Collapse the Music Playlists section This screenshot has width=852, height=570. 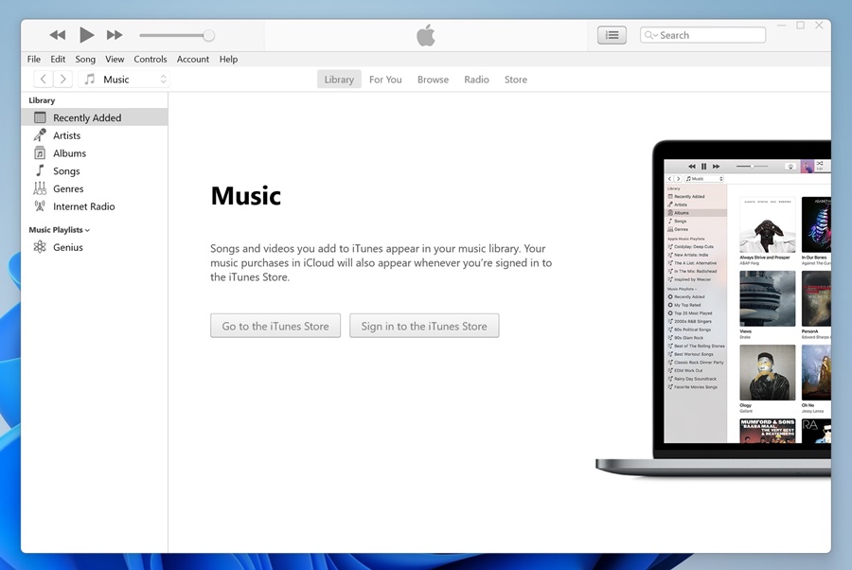click(x=59, y=230)
